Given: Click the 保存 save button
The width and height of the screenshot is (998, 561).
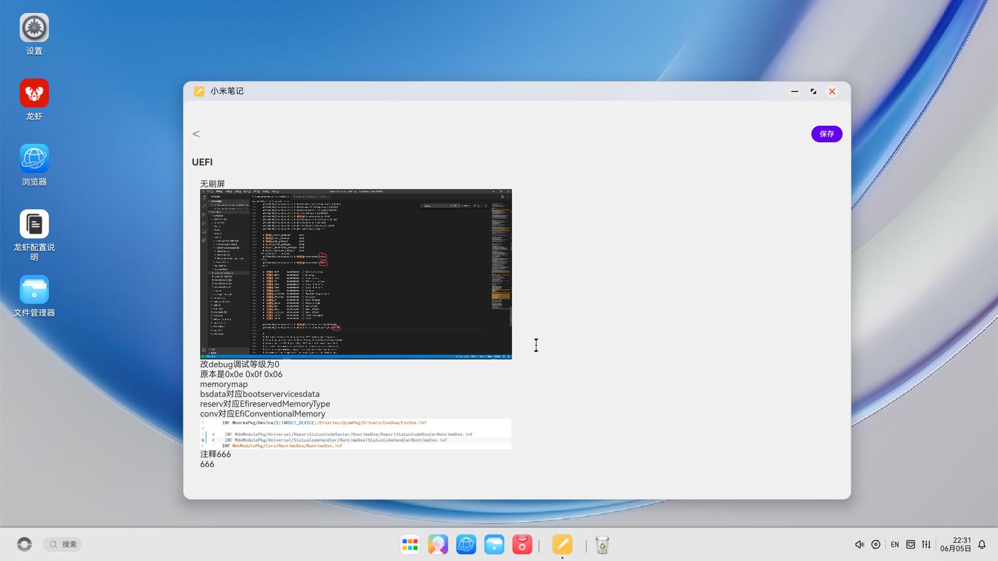Looking at the screenshot, I should [x=826, y=134].
